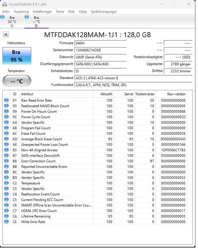The height and width of the screenshot is (248, 198).
Task: Click status orb for Lifetime Remaining
Action: click(6, 216)
